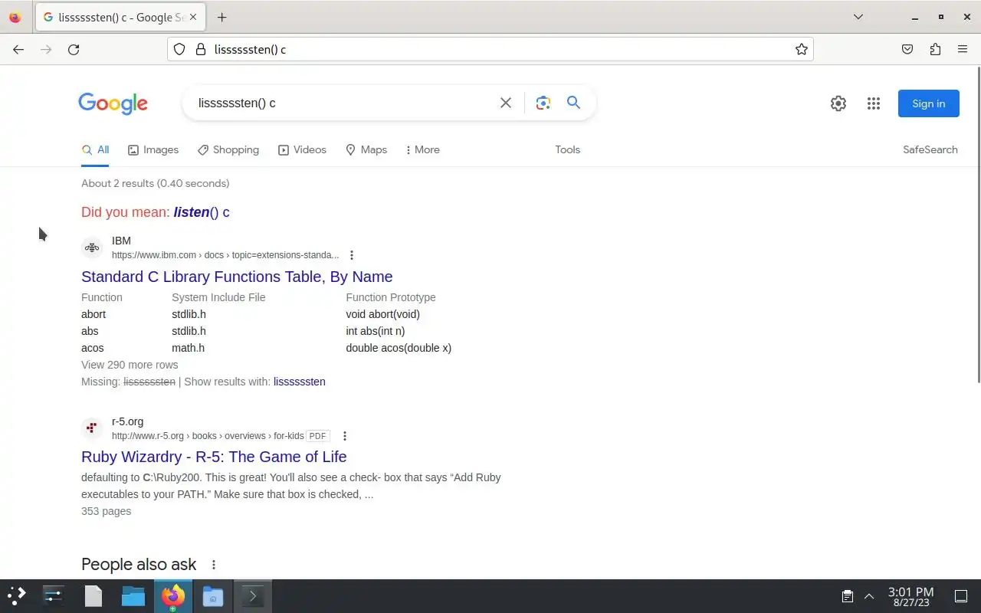
Task: Open the terminal from the taskbar
Action: 253,596
